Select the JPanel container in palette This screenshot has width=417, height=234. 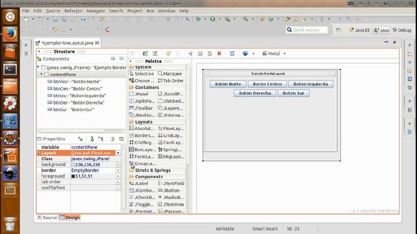pyautogui.click(x=139, y=94)
